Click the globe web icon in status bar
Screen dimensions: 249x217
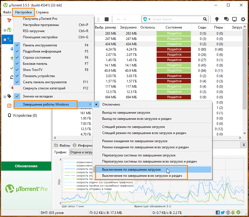228,213
